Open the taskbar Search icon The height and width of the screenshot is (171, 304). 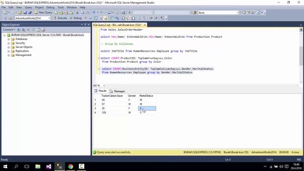click(16, 167)
